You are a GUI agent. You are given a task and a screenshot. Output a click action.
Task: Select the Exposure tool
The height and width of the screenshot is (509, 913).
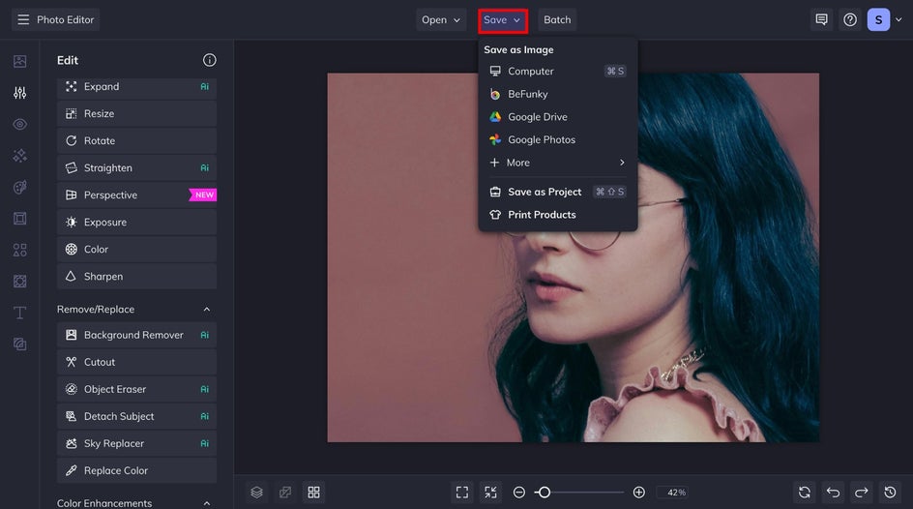pyautogui.click(x=136, y=222)
